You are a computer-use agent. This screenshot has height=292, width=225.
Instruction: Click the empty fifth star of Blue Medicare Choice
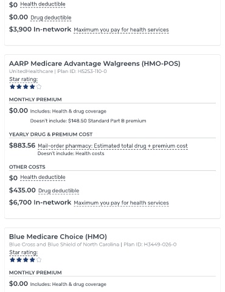[39, 260]
